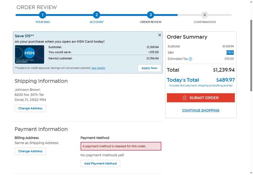Viewport: 253px width, 175px height.
Task: Follow the Continue Shopping link
Action: [x=201, y=111]
